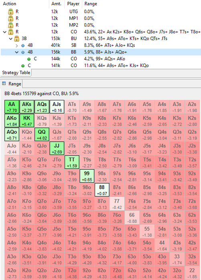Select the AA cell in the range grid
This screenshot has height=280, width=201.
[12, 107]
